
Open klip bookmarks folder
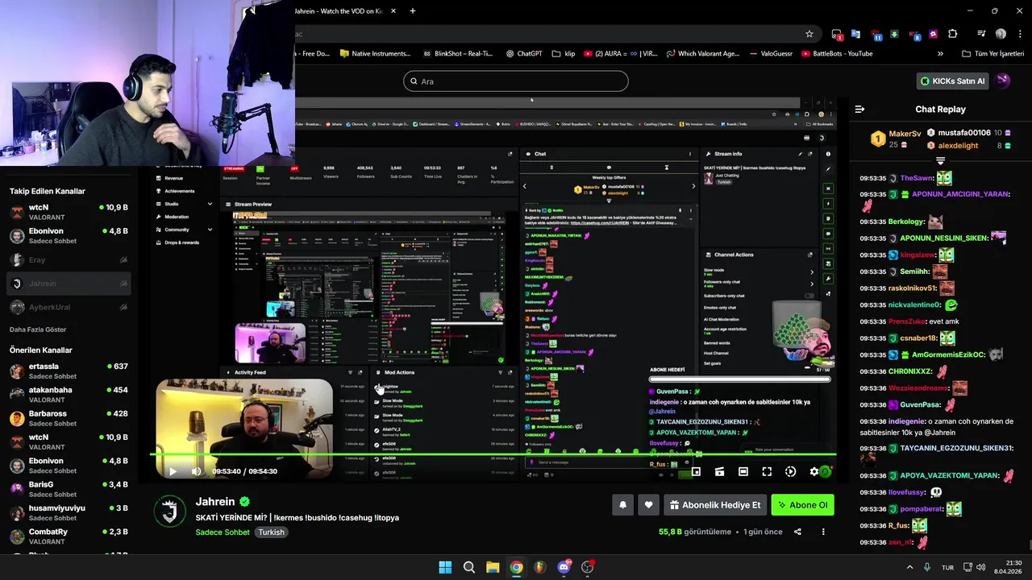tap(563, 54)
